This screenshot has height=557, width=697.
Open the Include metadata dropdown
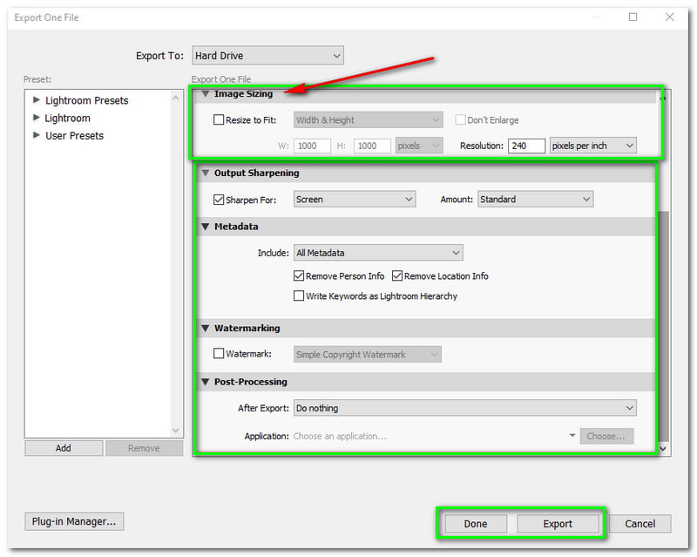pyautogui.click(x=377, y=253)
